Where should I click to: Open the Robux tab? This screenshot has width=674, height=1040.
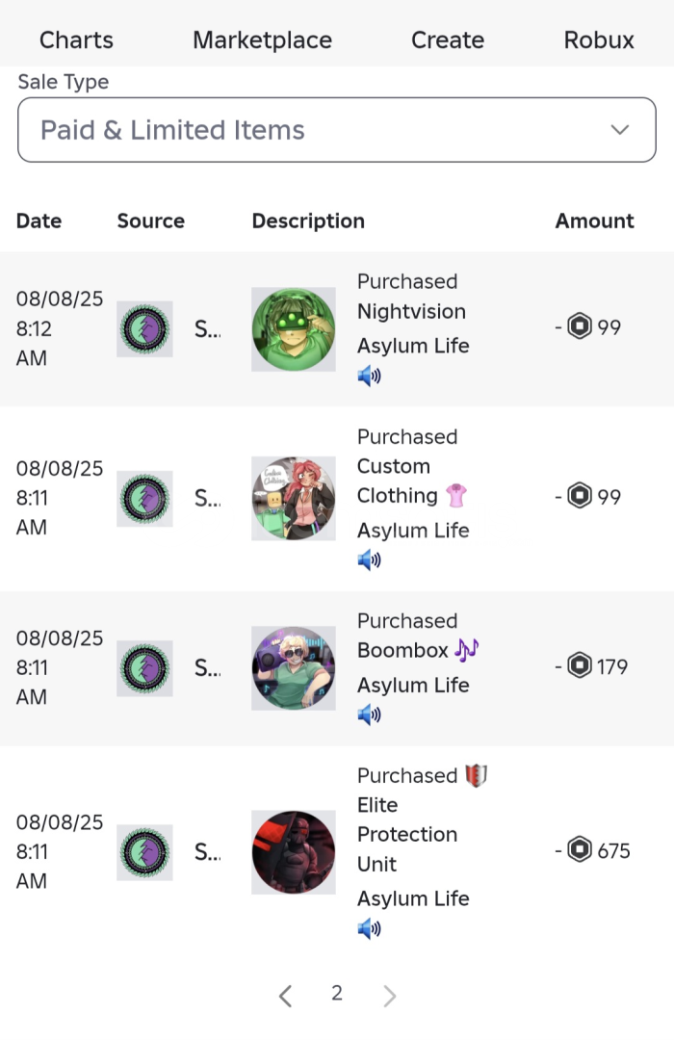(x=599, y=40)
